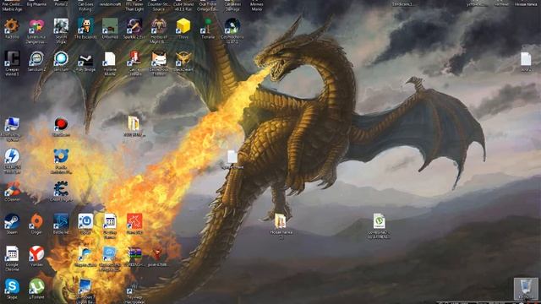
Task: Open the Terraria tree icon
Action: [x=208, y=27]
